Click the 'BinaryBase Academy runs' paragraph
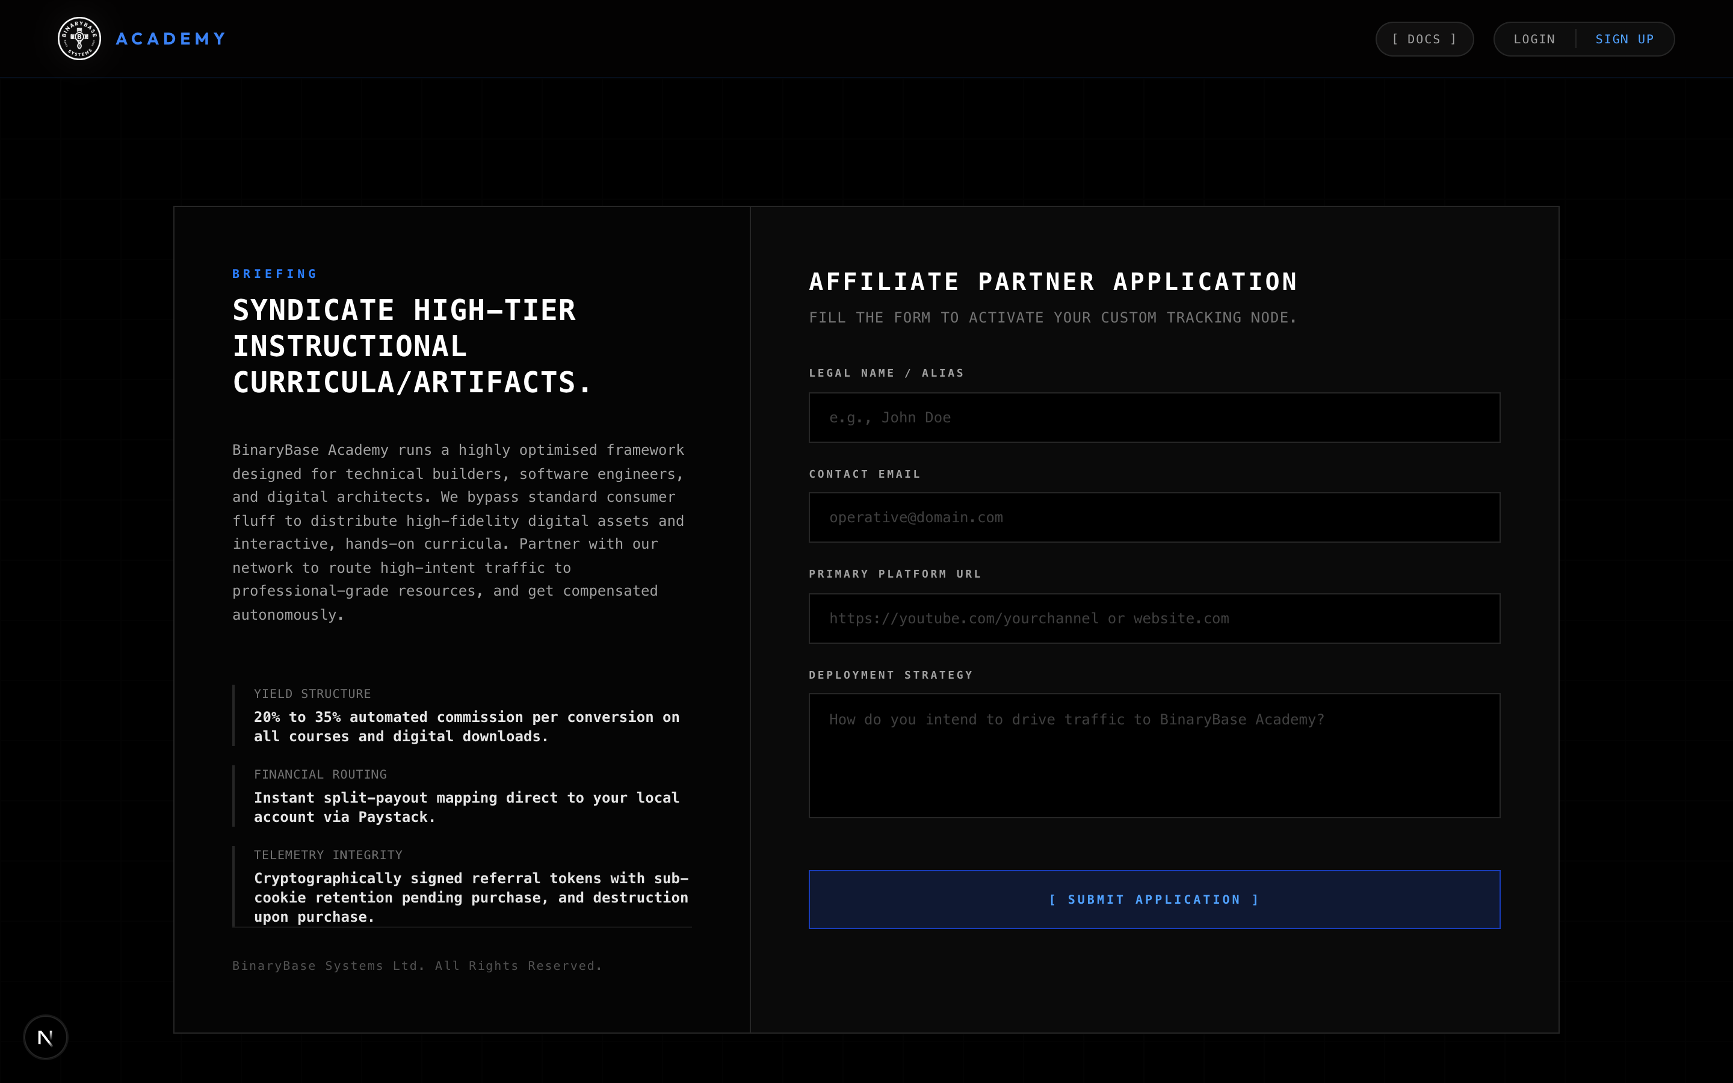The height and width of the screenshot is (1083, 1733). [459, 532]
